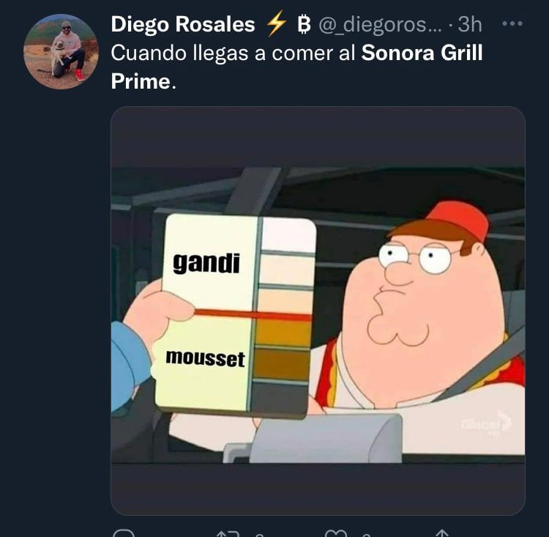Screen dimensions: 549x537
Task: Open the three-dot more options menu
Action: point(512,24)
